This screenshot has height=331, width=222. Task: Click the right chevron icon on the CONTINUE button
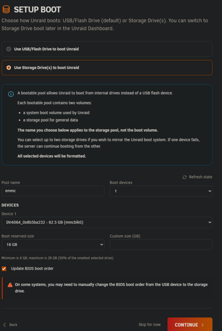tap(203, 325)
